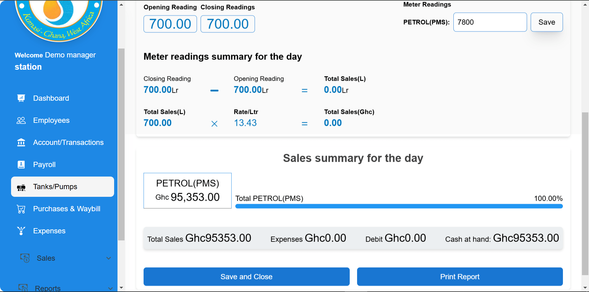Click the Dashboard icon in the sidebar
The image size is (589, 292).
click(21, 98)
